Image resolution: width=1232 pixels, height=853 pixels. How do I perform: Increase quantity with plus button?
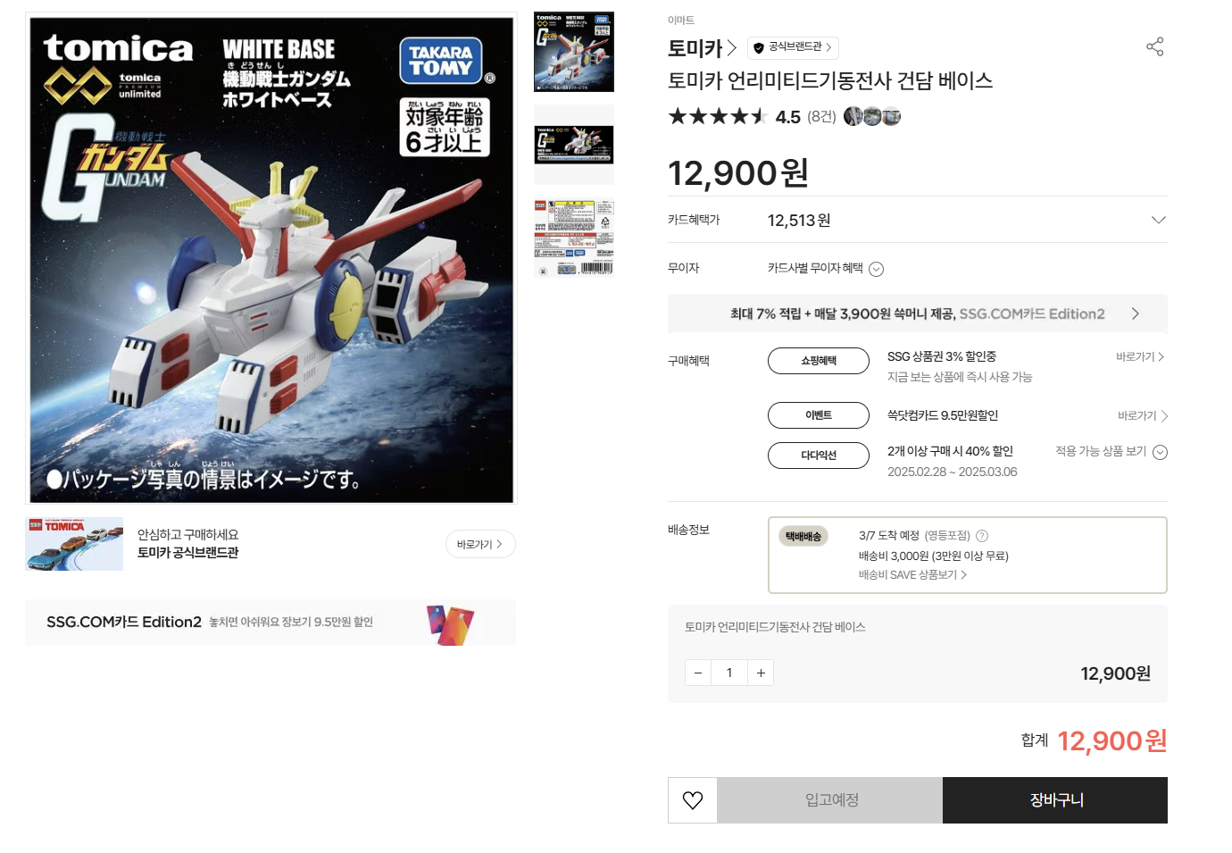pos(761,673)
